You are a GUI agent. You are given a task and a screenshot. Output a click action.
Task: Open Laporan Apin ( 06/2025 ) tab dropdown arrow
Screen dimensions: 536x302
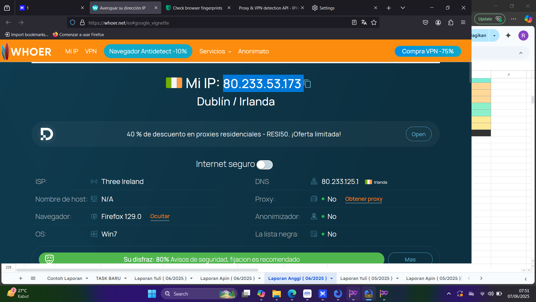coord(259,279)
